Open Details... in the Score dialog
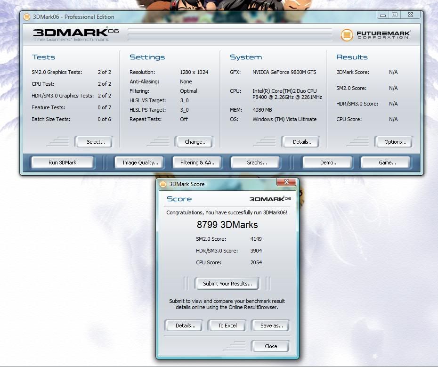Image resolution: width=438 pixels, height=367 pixels. point(184,326)
